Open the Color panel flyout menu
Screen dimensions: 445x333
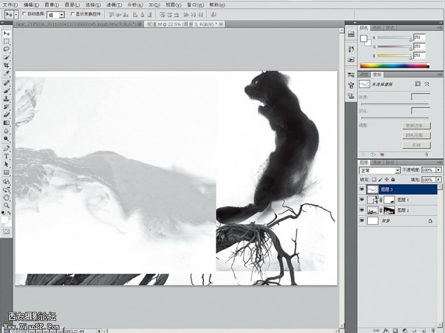(x=440, y=28)
